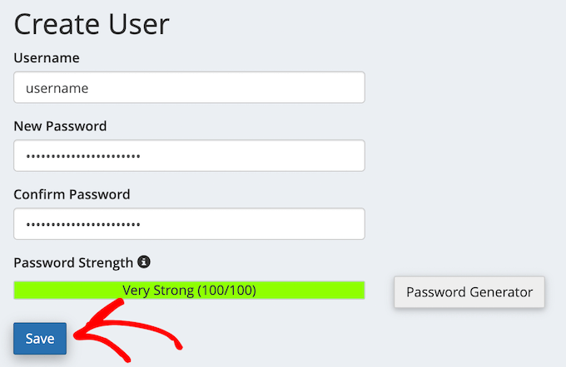Select the New Password input field
This screenshot has width=566, height=367.
pyautogui.click(x=189, y=155)
